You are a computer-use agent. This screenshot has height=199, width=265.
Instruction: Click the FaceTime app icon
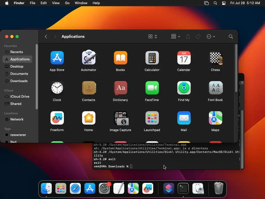152,88
